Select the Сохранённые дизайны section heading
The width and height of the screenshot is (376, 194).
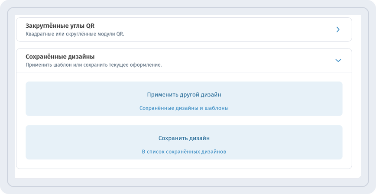click(60, 57)
